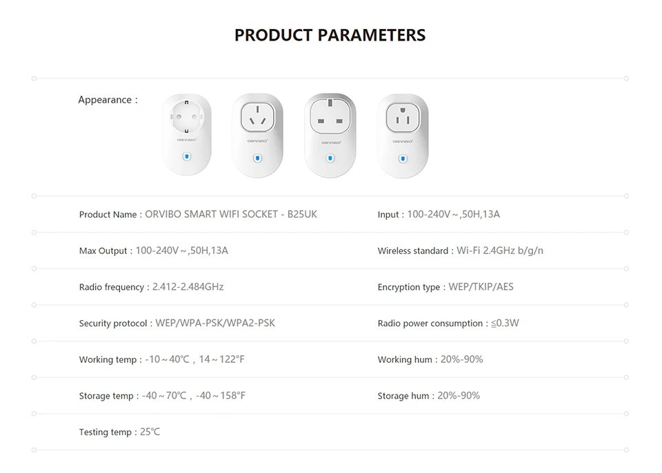The width and height of the screenshot is (662, 473).
Task: Click the Working temp label
Action: click(x=110, y=359)
